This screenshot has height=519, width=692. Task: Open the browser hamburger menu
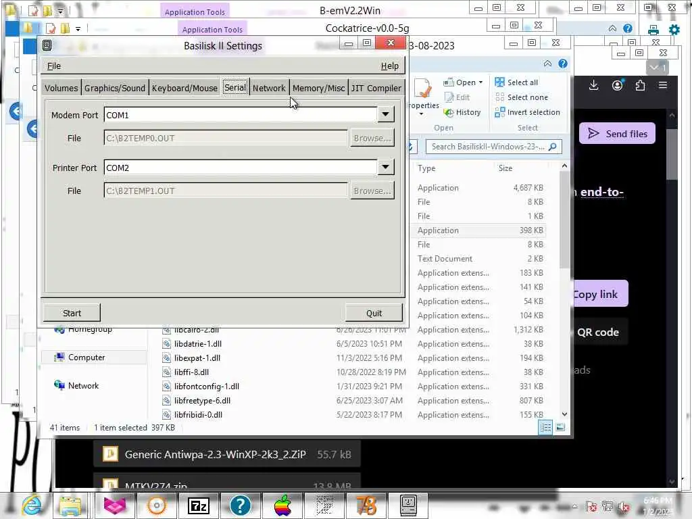(663, 85)
